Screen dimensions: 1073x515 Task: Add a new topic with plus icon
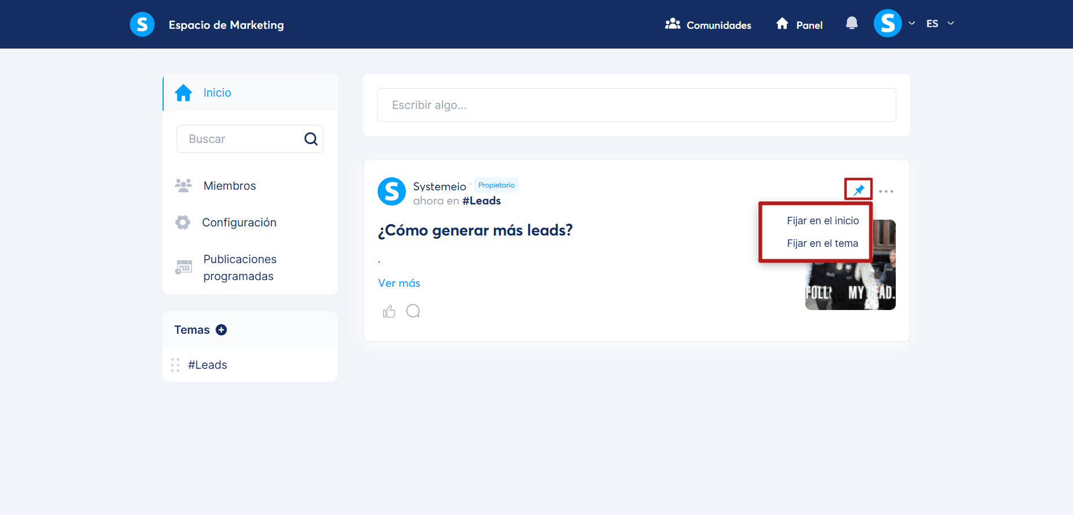(x=221, y=330)
